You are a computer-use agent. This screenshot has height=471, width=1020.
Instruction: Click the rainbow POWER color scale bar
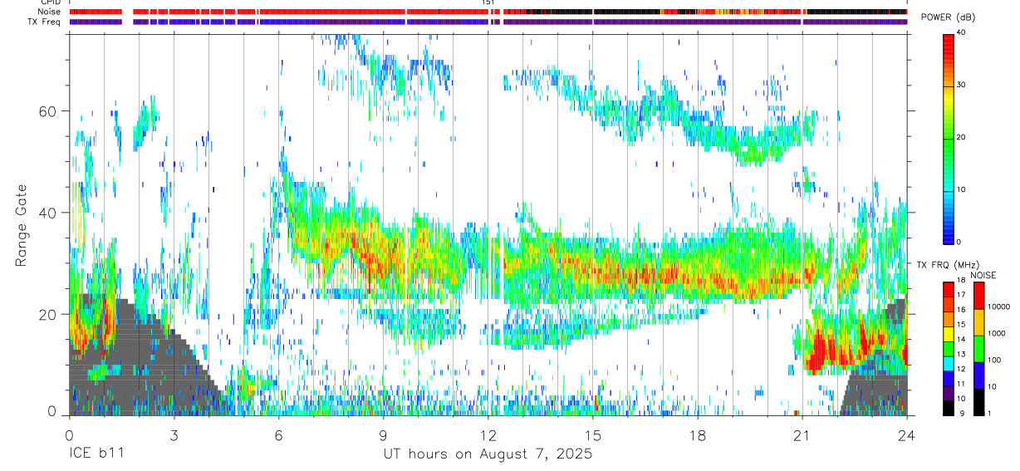949,138
